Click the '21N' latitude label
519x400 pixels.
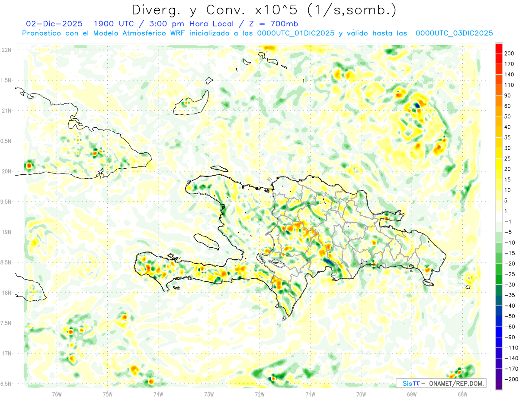click(6, 110)
